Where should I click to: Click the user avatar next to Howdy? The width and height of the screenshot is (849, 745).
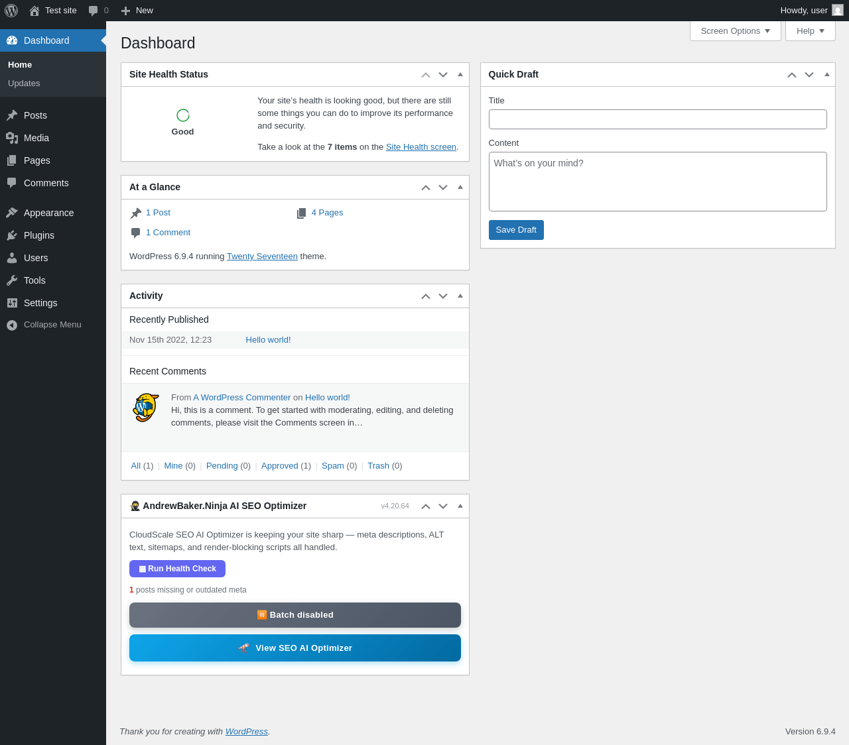click(838, 10)
